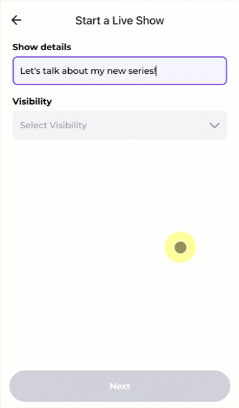Focus the Show details text field
The height and width of the screenshot is (408, 239).
(119, 71)
